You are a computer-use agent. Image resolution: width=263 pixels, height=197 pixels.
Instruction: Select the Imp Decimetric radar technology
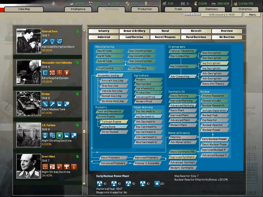tap(148, 117)
